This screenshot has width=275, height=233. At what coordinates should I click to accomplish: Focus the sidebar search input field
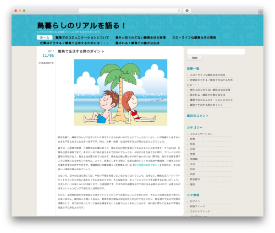tap(216, 51)
